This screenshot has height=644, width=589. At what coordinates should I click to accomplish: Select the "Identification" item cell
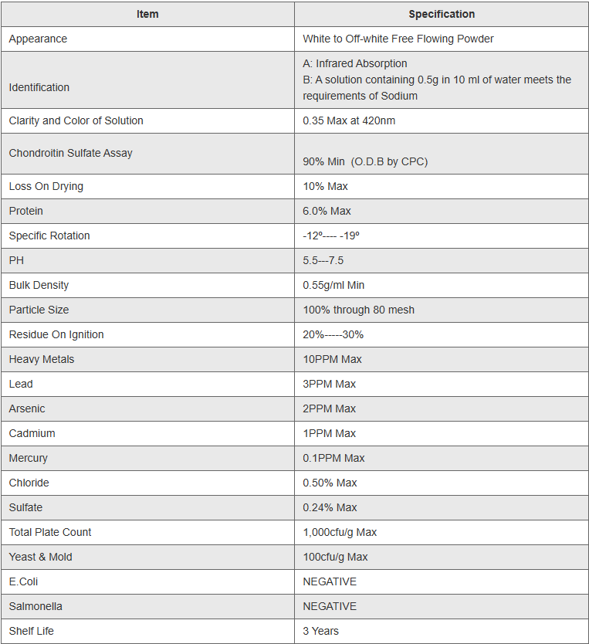coord(39,87)
